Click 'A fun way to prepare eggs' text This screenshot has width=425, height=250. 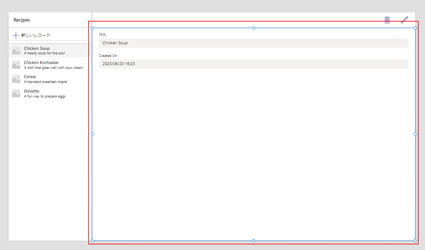tap(45, 96)
